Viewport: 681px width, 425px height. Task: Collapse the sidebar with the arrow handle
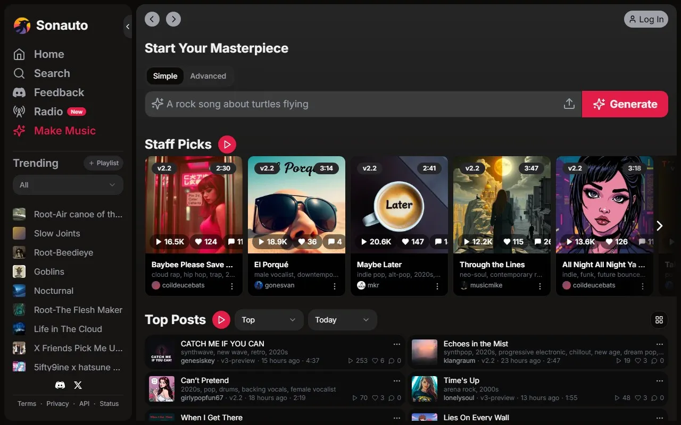[128, 26]
